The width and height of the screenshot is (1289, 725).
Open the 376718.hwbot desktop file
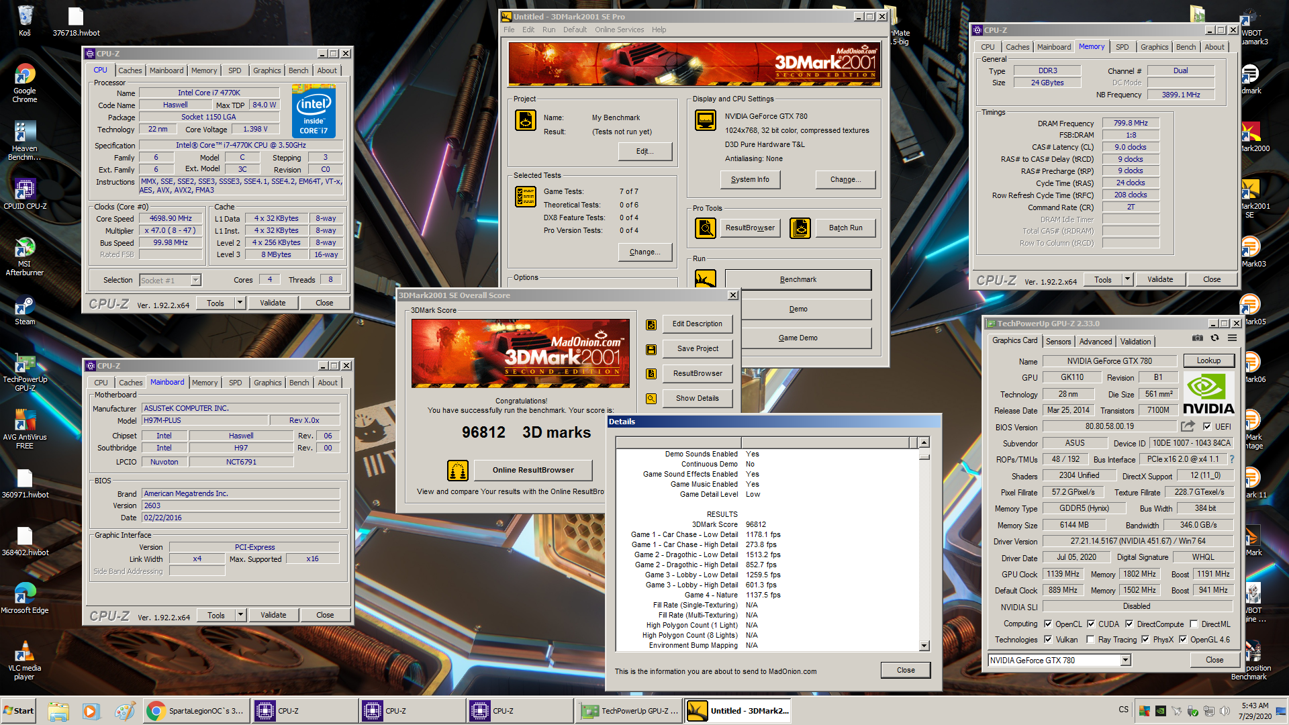tap(76, 20)
